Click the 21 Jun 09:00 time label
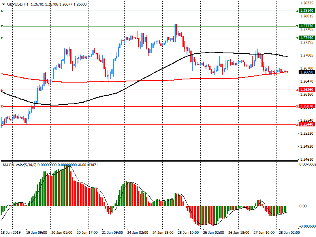 click(112, 232)
